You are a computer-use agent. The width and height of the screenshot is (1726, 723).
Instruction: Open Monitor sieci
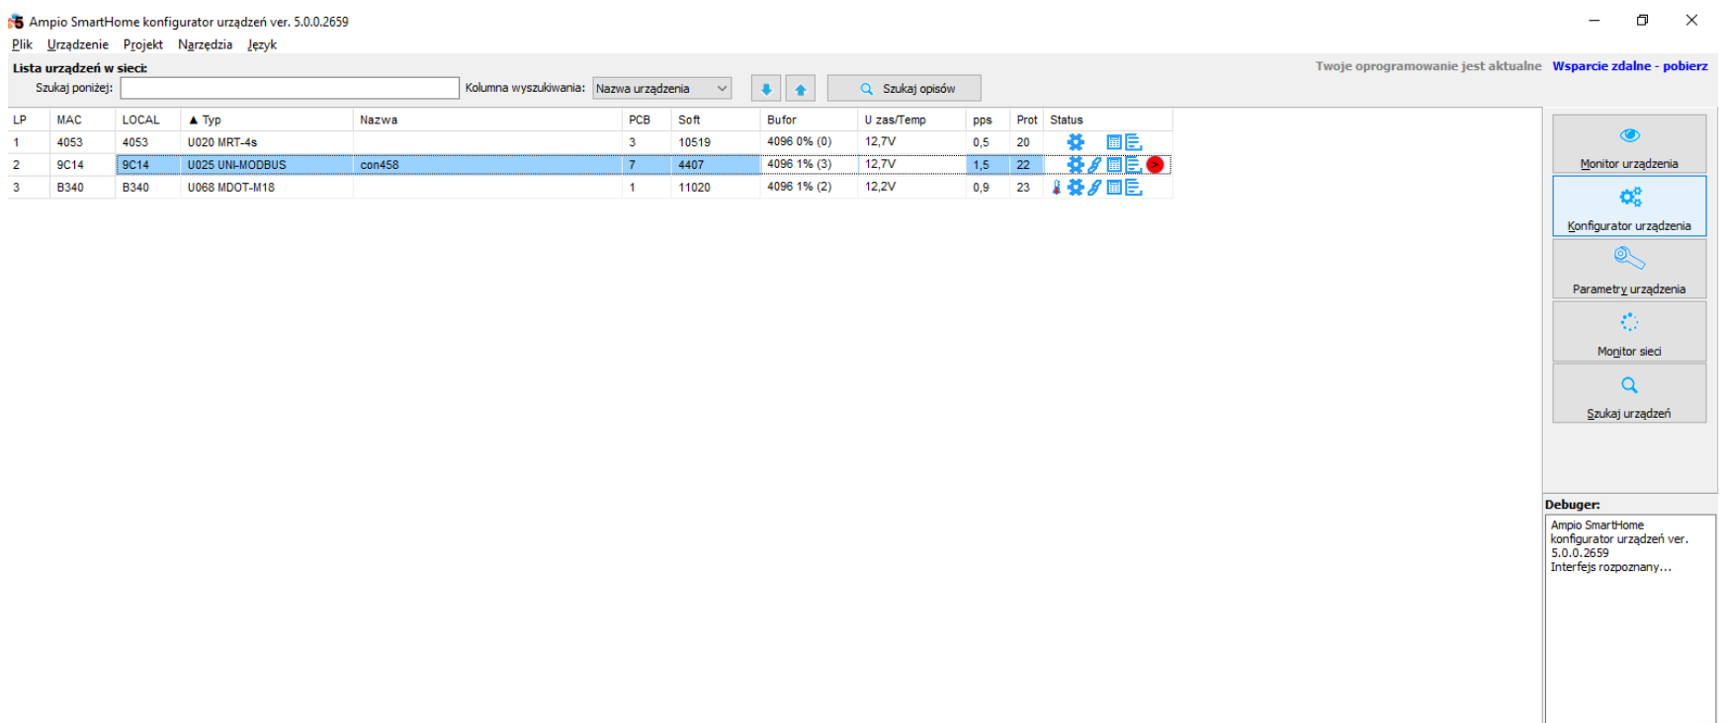(x=1629, y=332)
